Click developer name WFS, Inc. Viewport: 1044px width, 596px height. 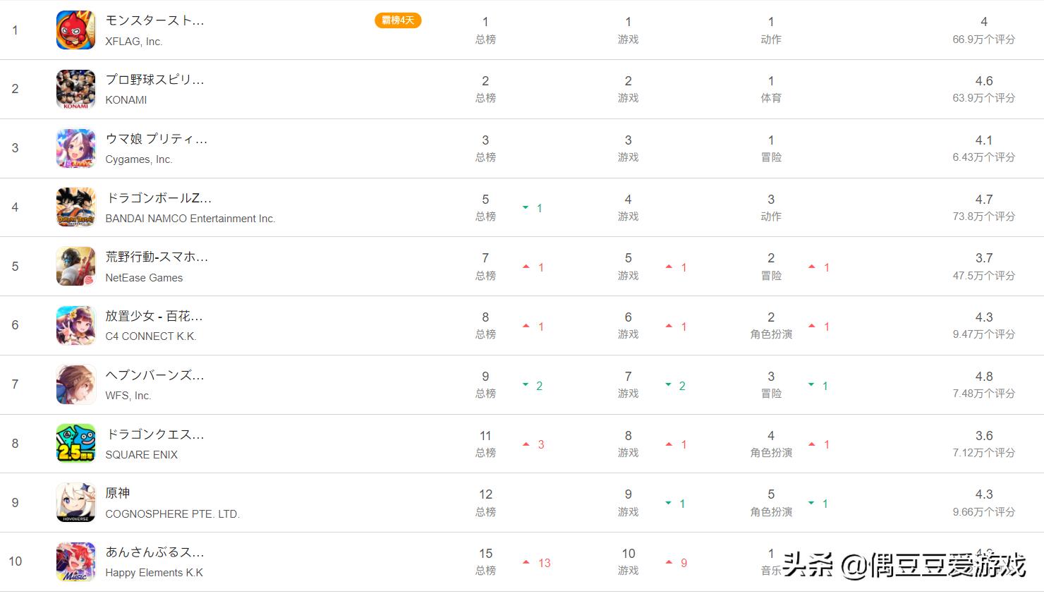coord(128,396)
